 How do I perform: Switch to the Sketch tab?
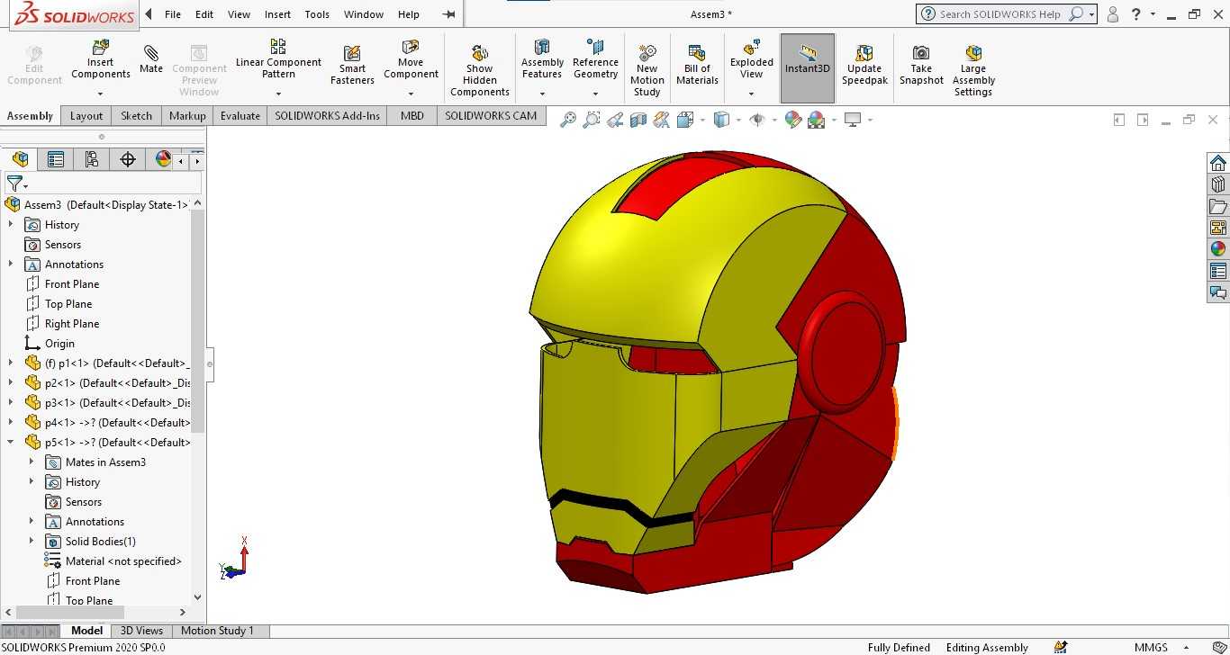(137, 116)
